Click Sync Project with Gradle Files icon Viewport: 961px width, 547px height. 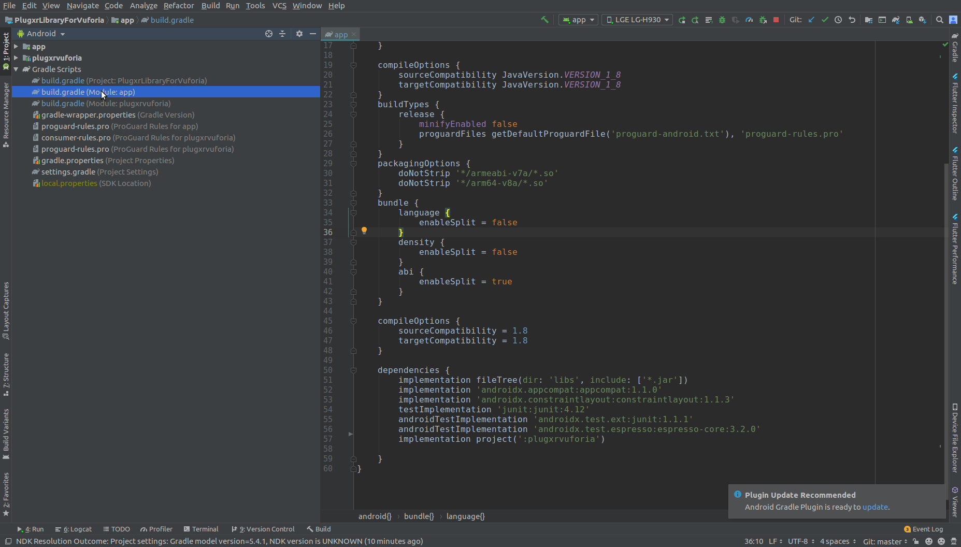[896, 20]
